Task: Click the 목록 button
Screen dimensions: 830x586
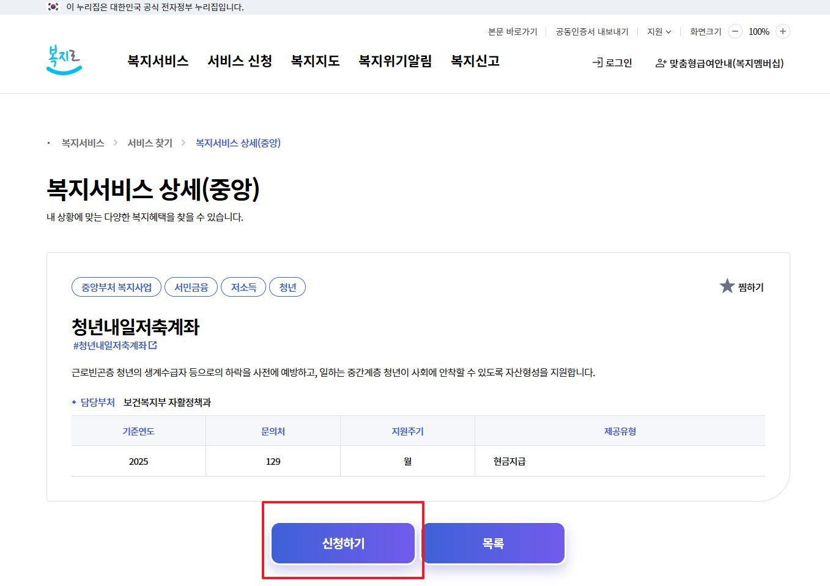Action: (x=493, y=543)
